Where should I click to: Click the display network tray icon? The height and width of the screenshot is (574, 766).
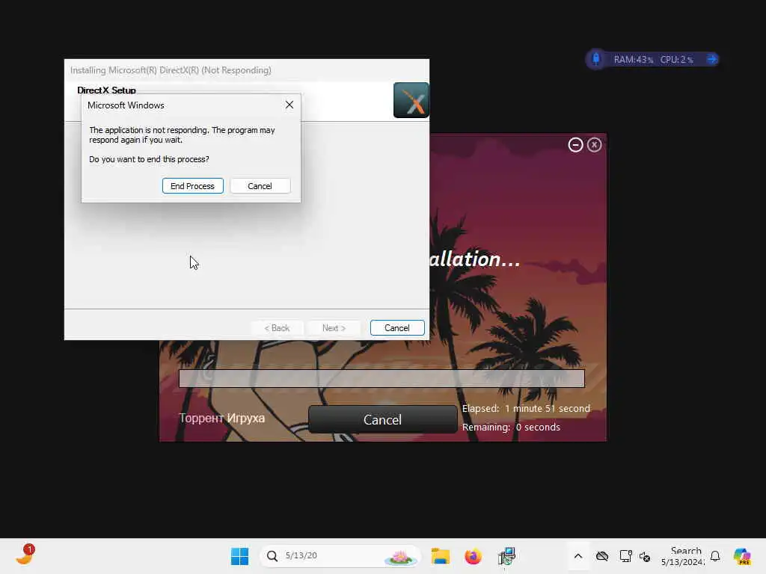coord(625,556)
